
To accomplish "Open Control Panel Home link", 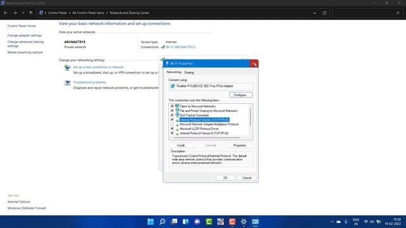I will coord(22,26).
